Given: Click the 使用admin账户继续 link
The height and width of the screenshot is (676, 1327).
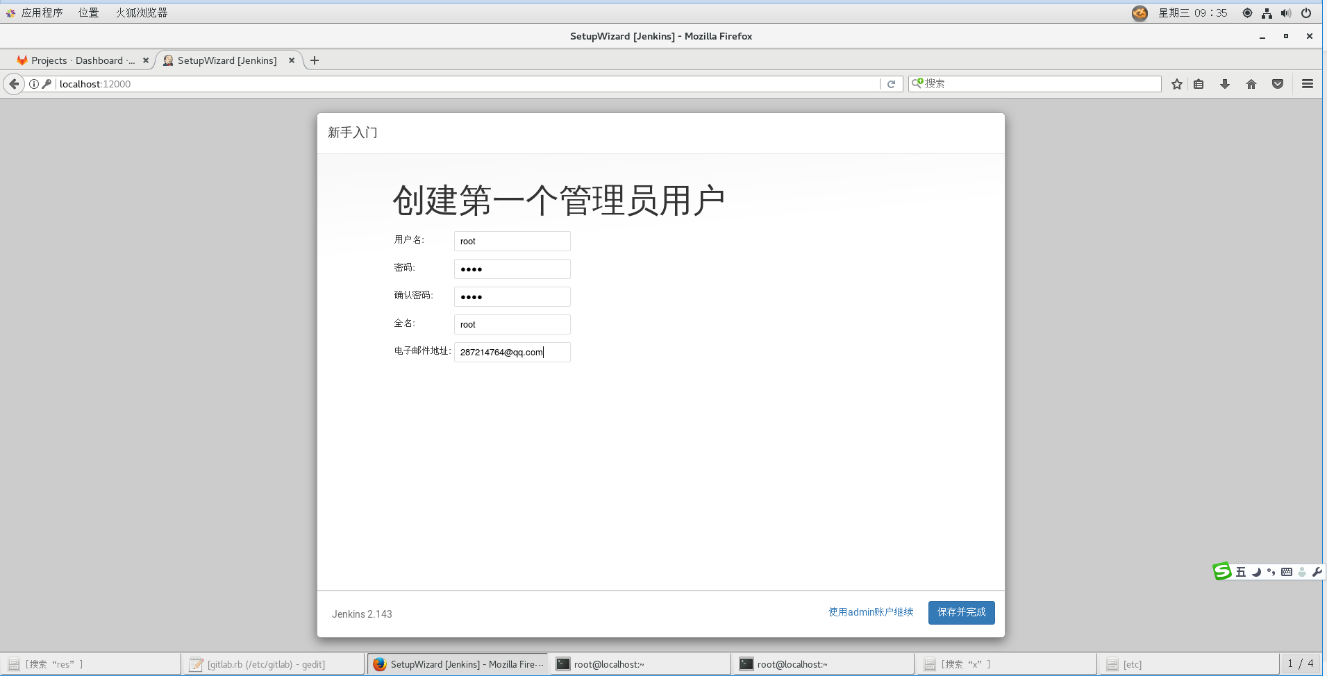Looking at the screenshot, I should (871, 612).
